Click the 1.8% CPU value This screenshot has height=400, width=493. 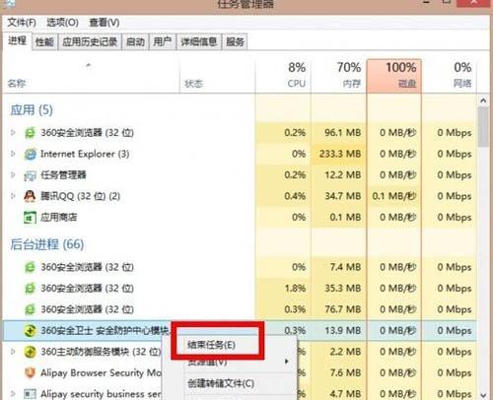(295, 288)
